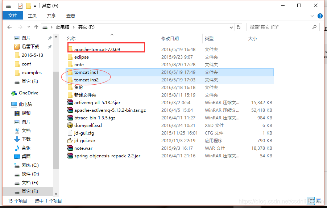Viewport: 327px width, 208px height.
Task: Select the 新建文件夹 folder icon
Action: 70,95
